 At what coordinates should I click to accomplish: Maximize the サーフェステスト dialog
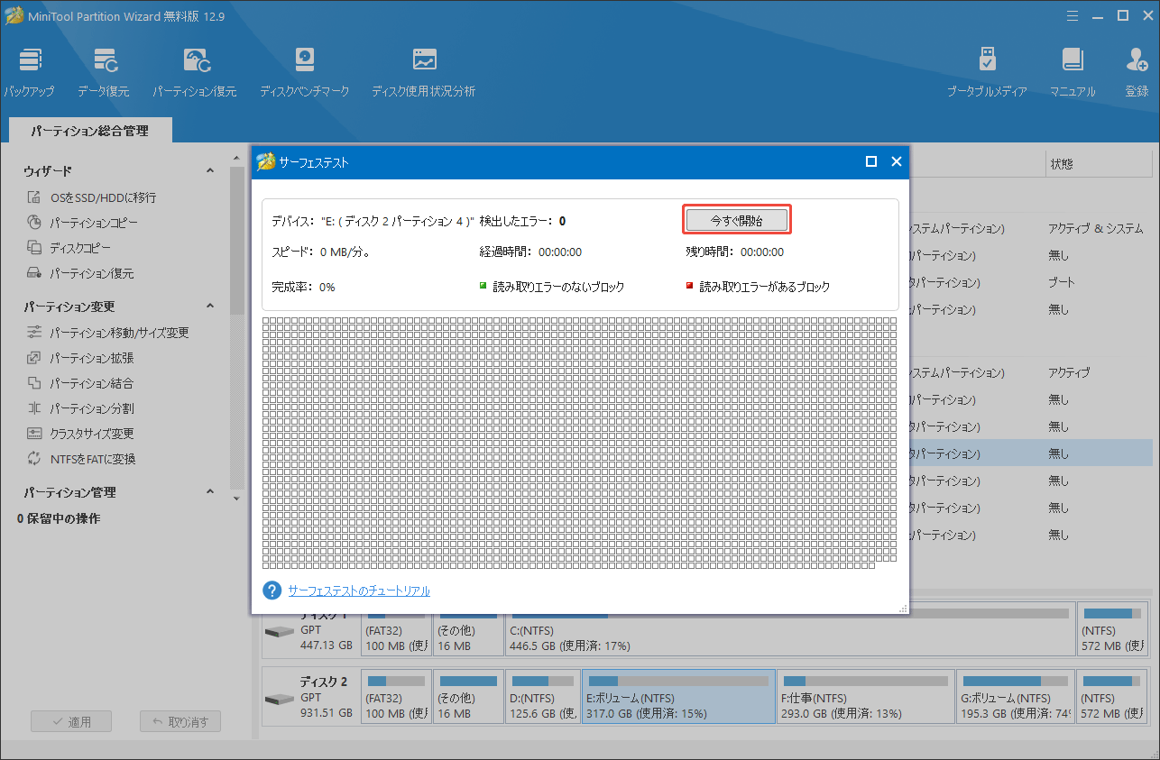[x=871, y=162]
